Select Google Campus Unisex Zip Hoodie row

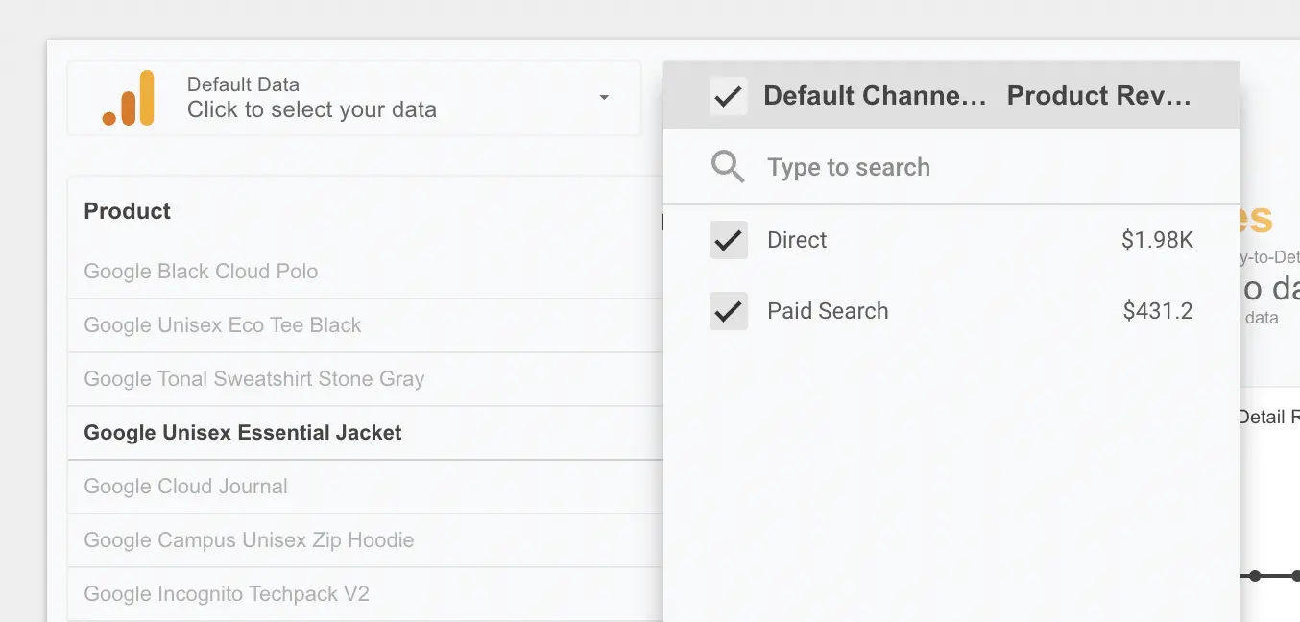click(365, 540)
